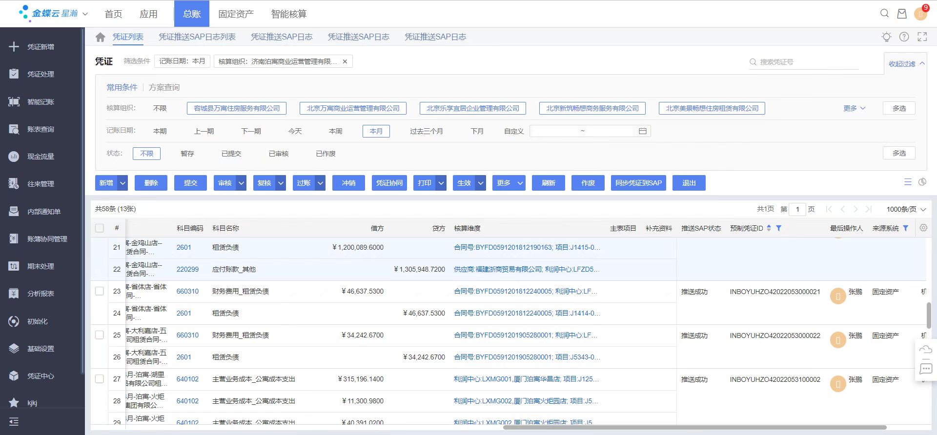Expand the 新增 button dropdown arrow
Viewport: 937px width, 435px height.
point(123,183)
